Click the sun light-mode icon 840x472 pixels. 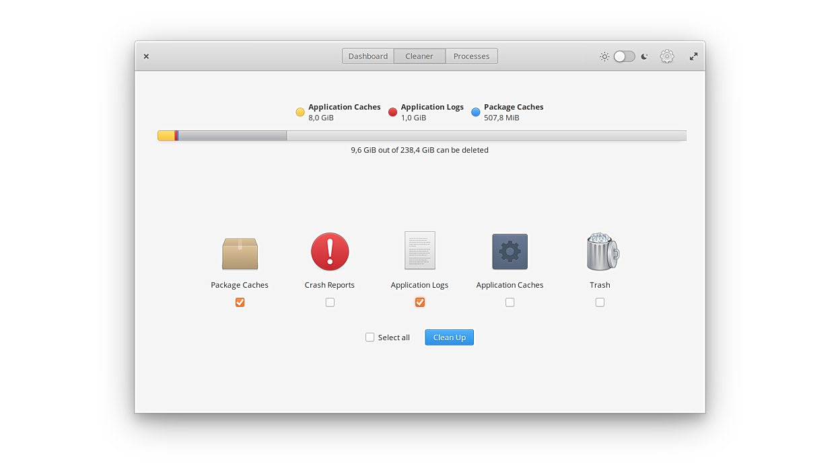coord(604,56)
